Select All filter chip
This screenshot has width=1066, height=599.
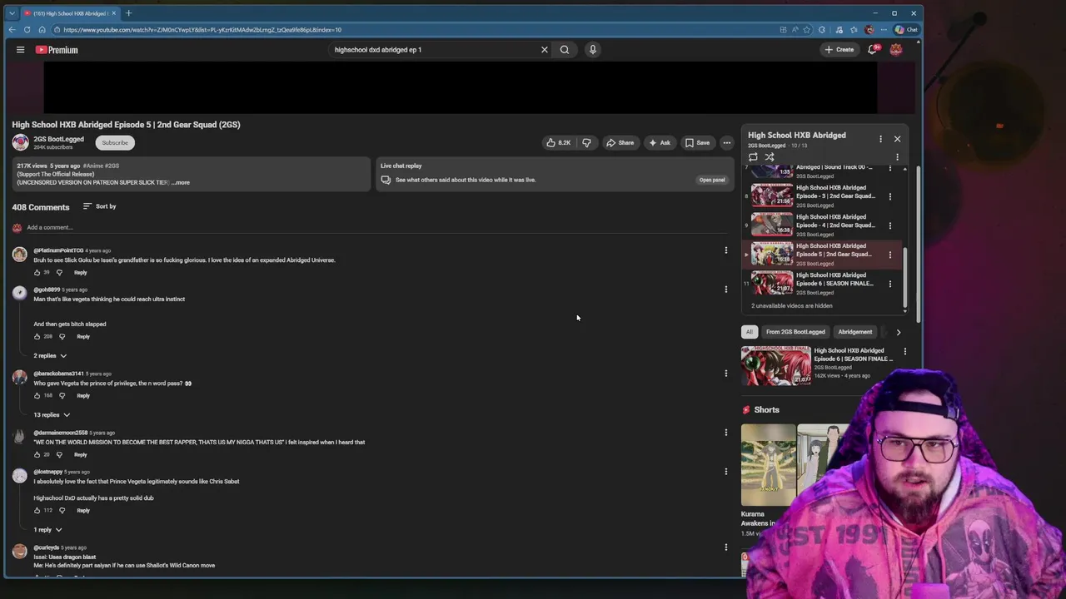tap(750, 332)
